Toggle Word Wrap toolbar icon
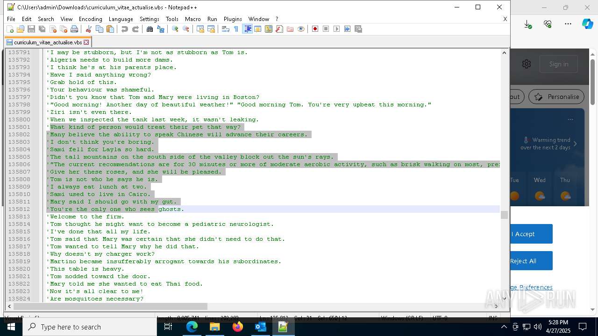598x336 pixels. [x=226, y=29]
